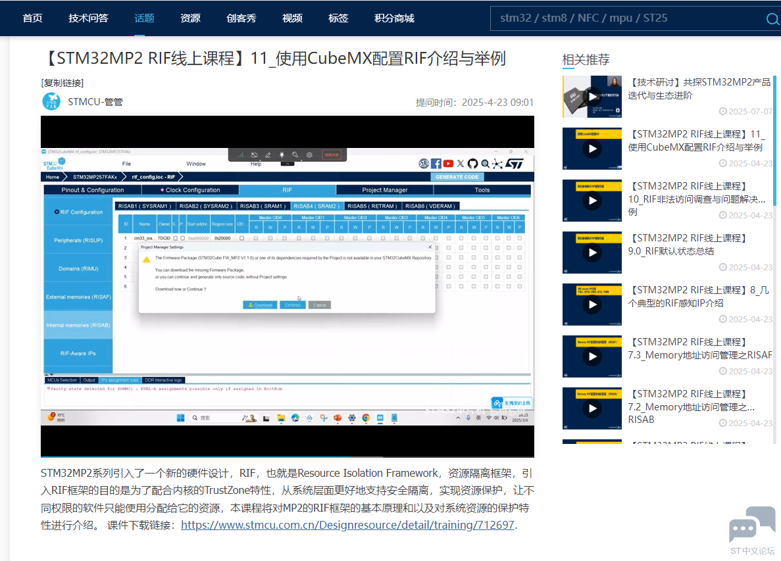This screenshot has height=561, width=781.
Task: Go to the 标签 page
Action: pos(338,18)
